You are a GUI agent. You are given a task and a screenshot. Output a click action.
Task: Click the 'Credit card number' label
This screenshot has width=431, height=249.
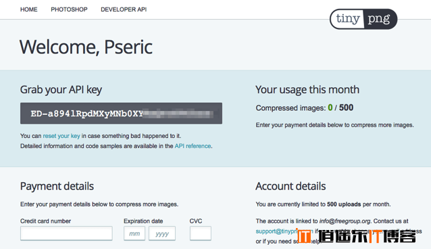click(45, 221)
